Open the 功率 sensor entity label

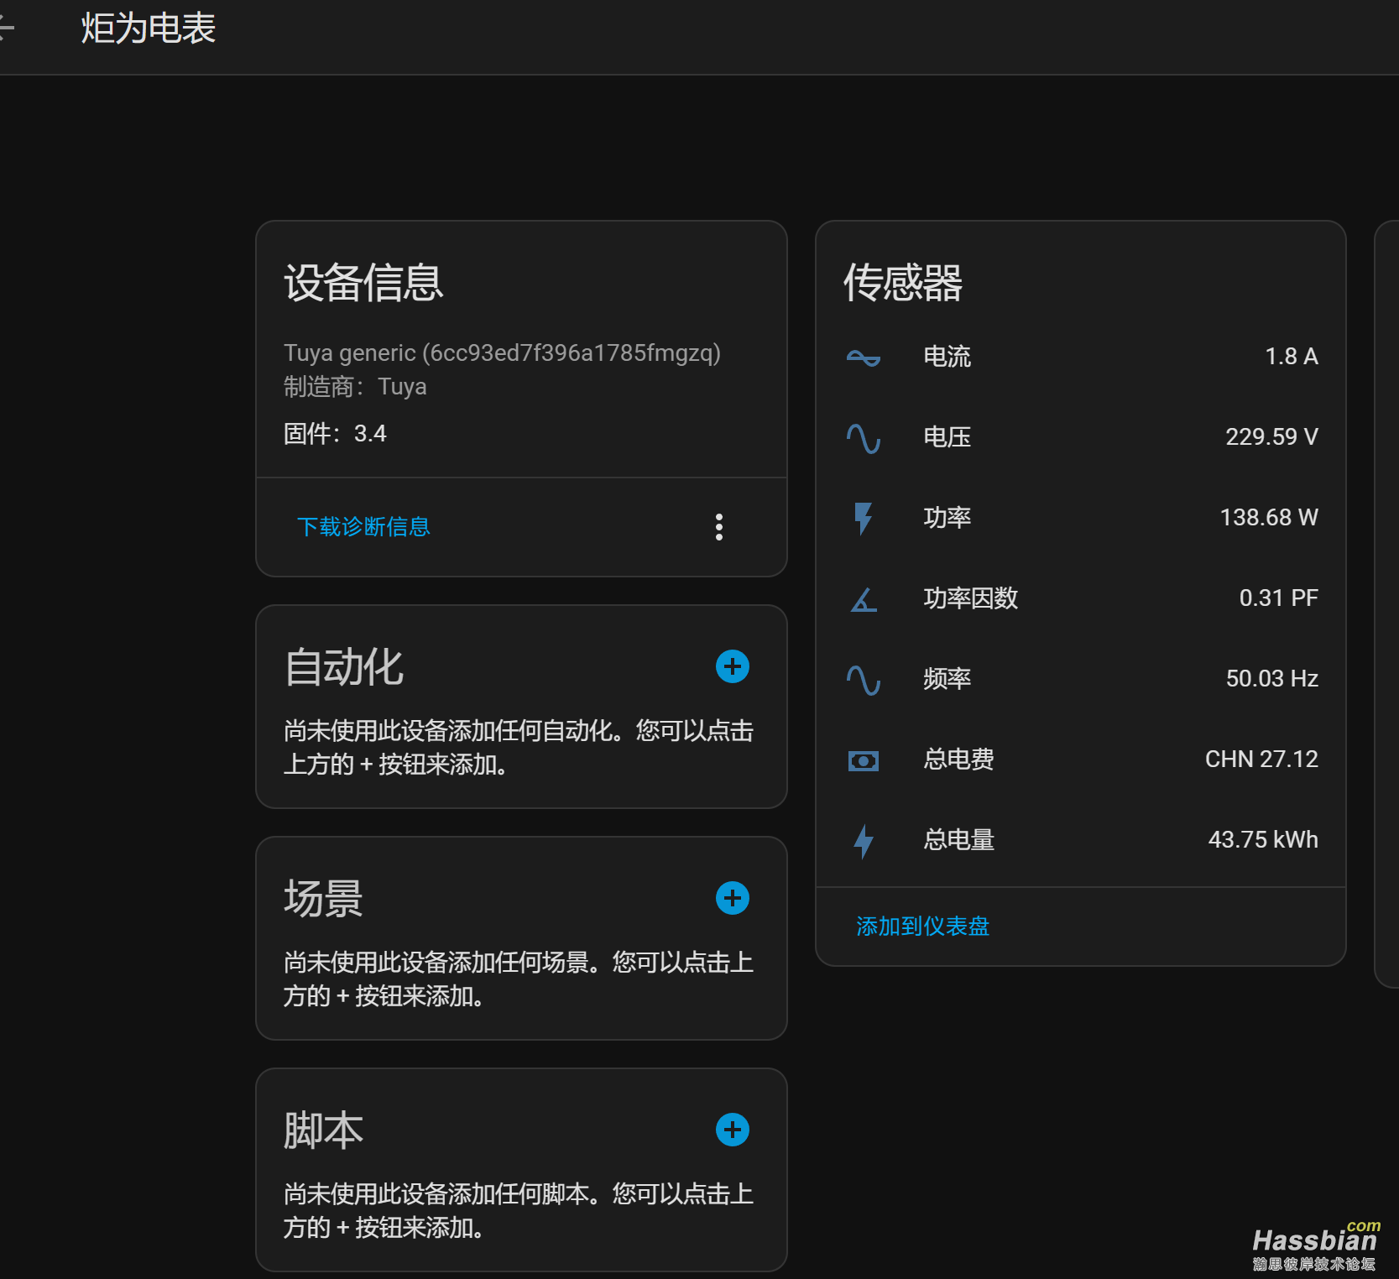coord(947,518)
